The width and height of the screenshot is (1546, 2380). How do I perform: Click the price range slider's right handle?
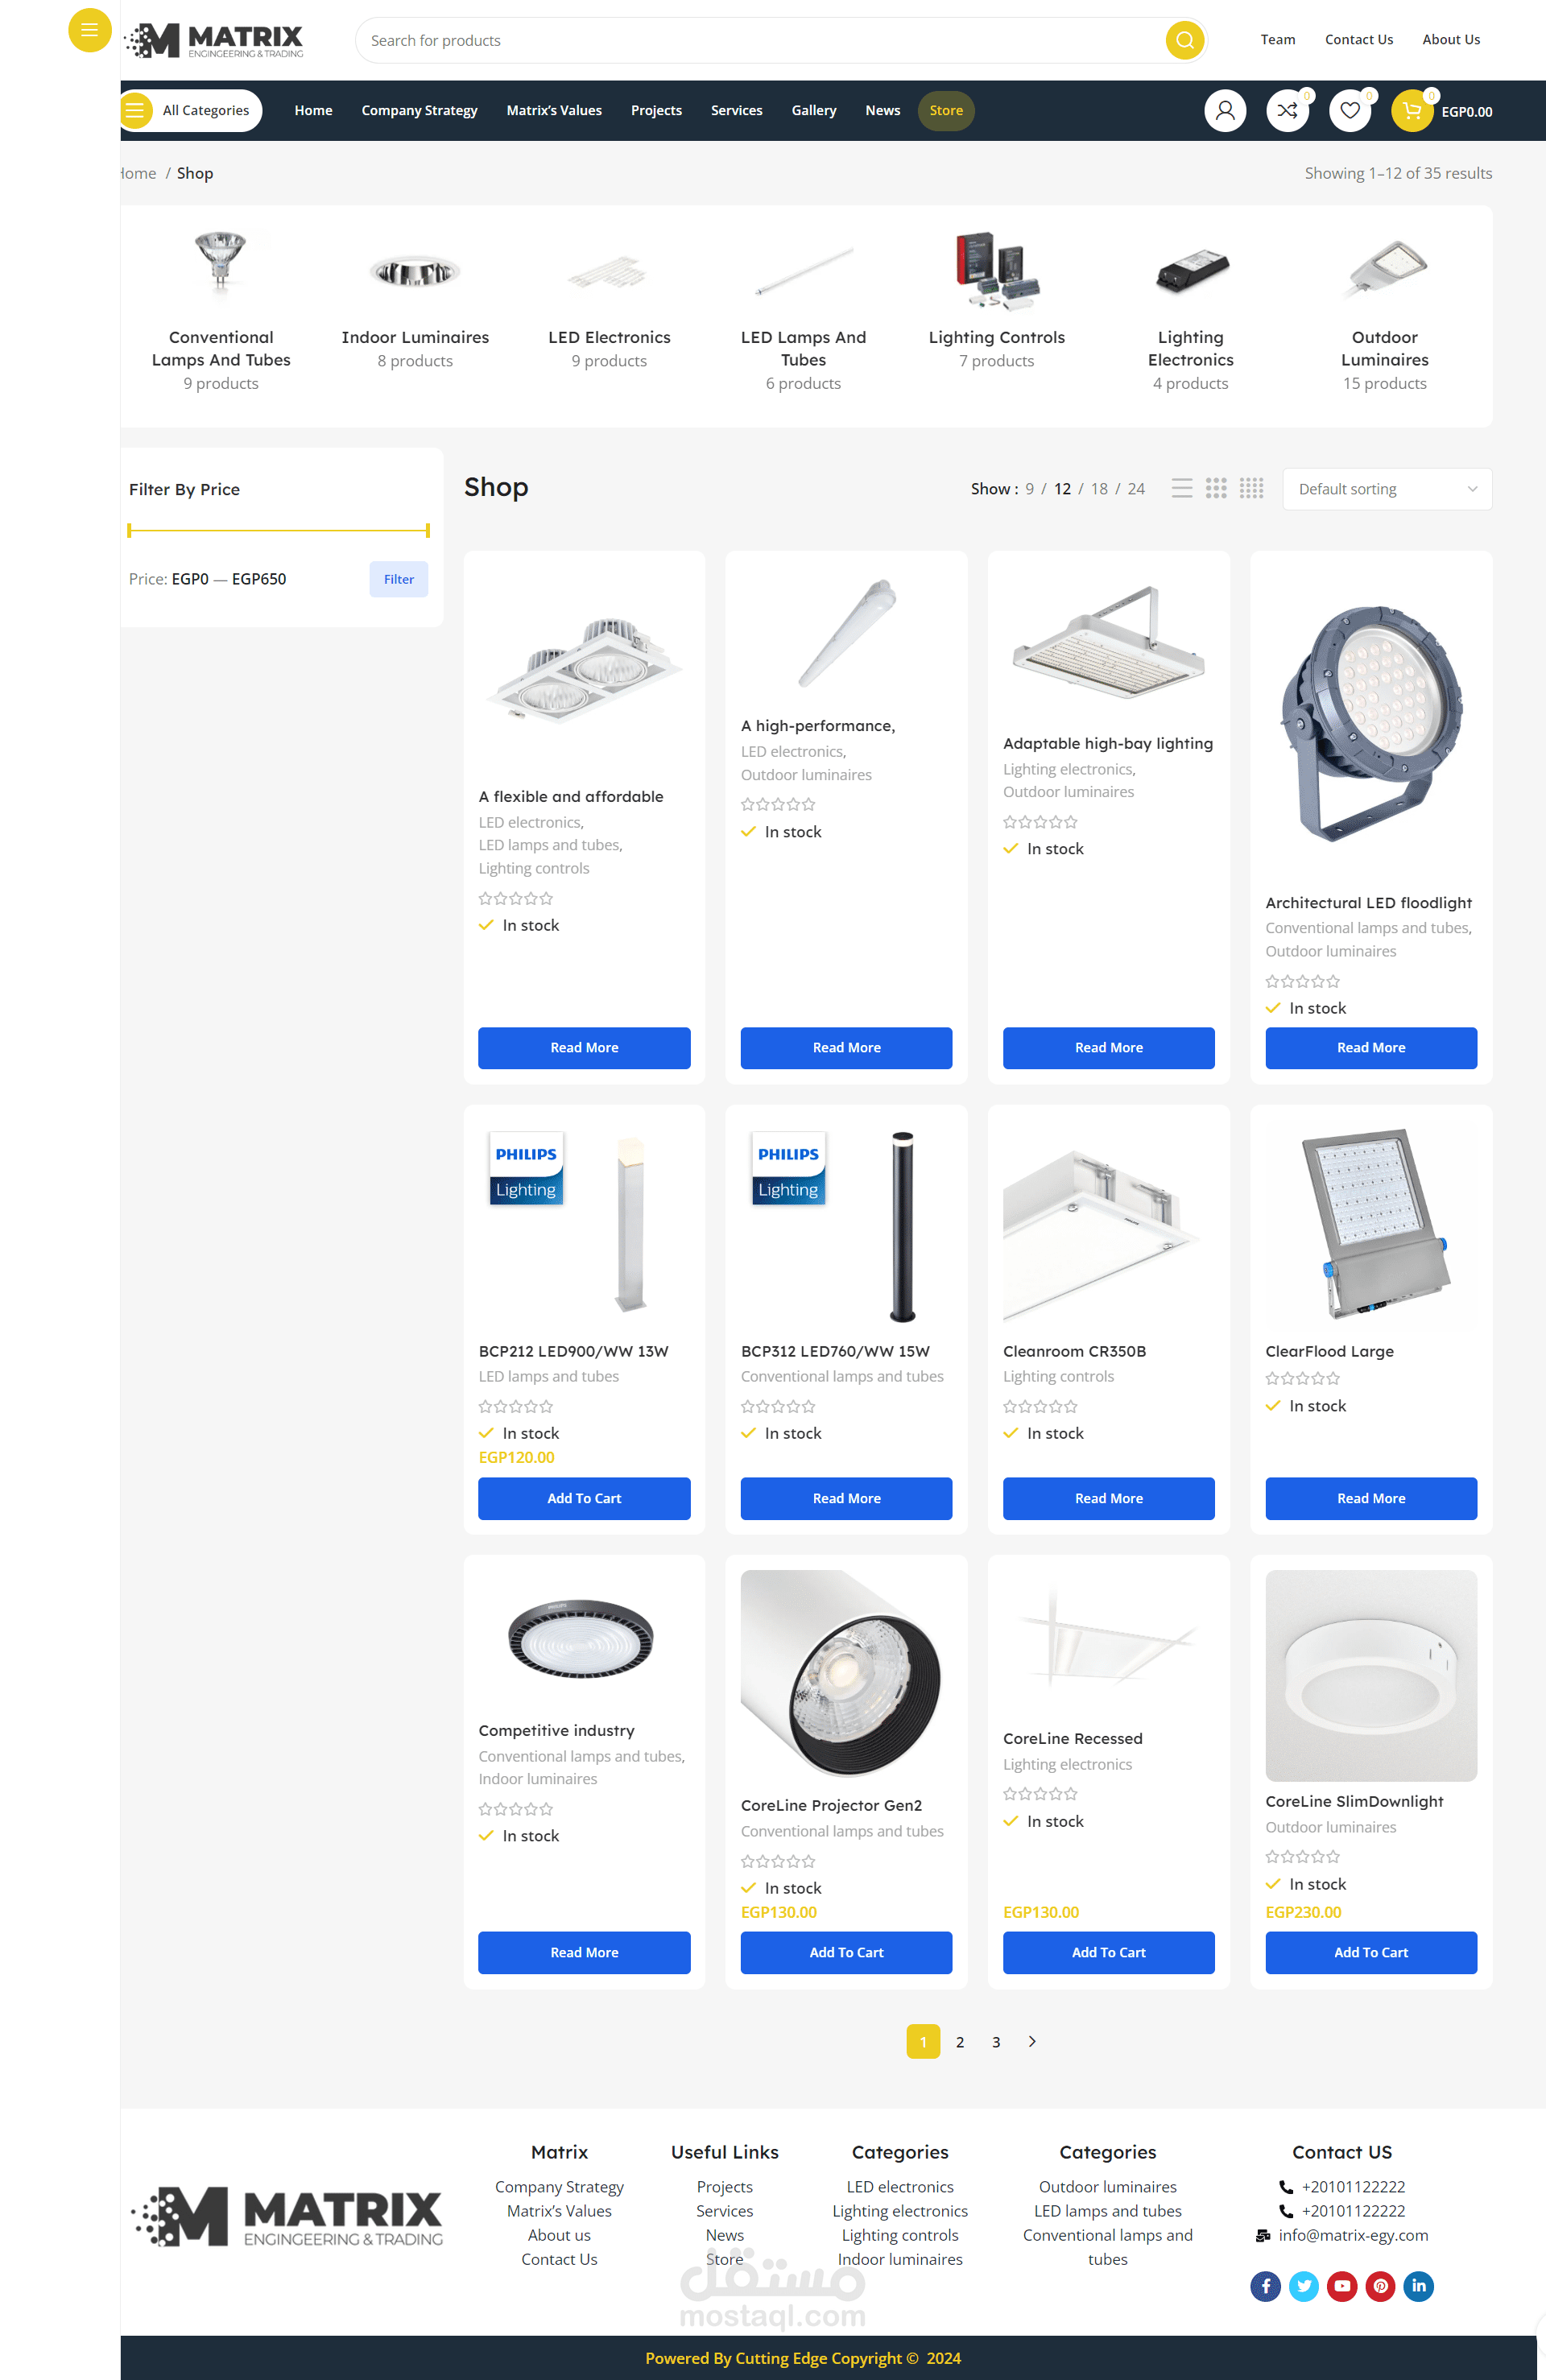427,530
